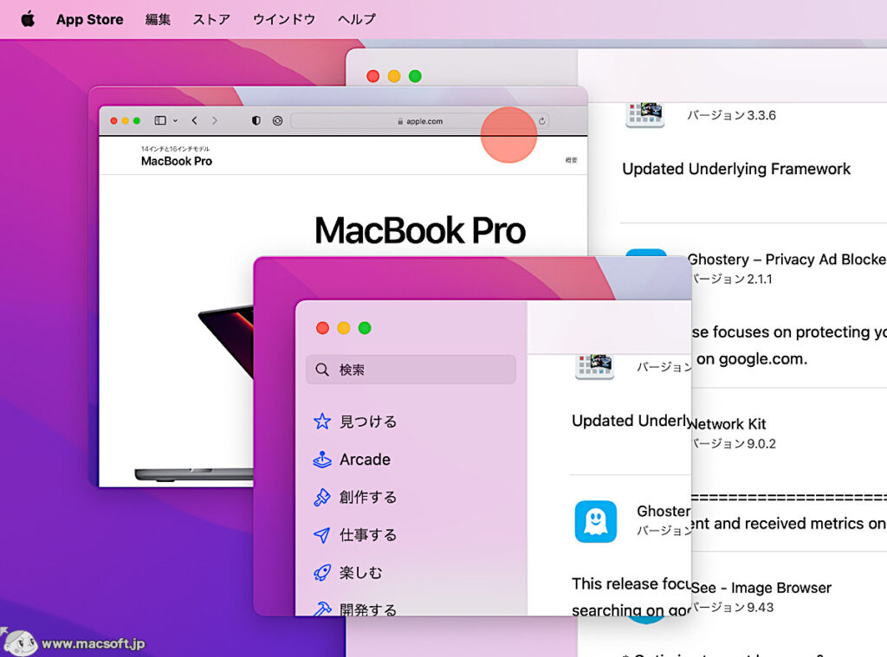Open the 概要 link in Safari
This screenshot has height=657, width=887.
point(572,160)
